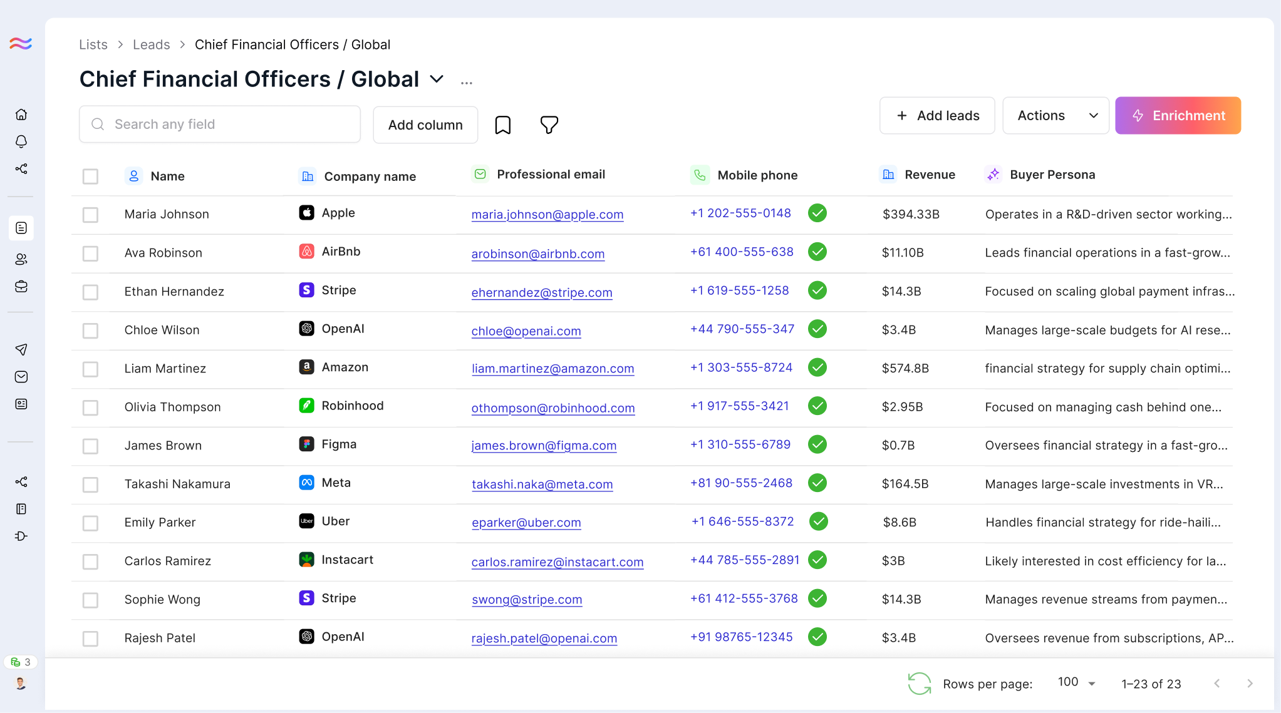Click the Meta company logo
Screen dimensions: 1281x713
pos(306,483)
